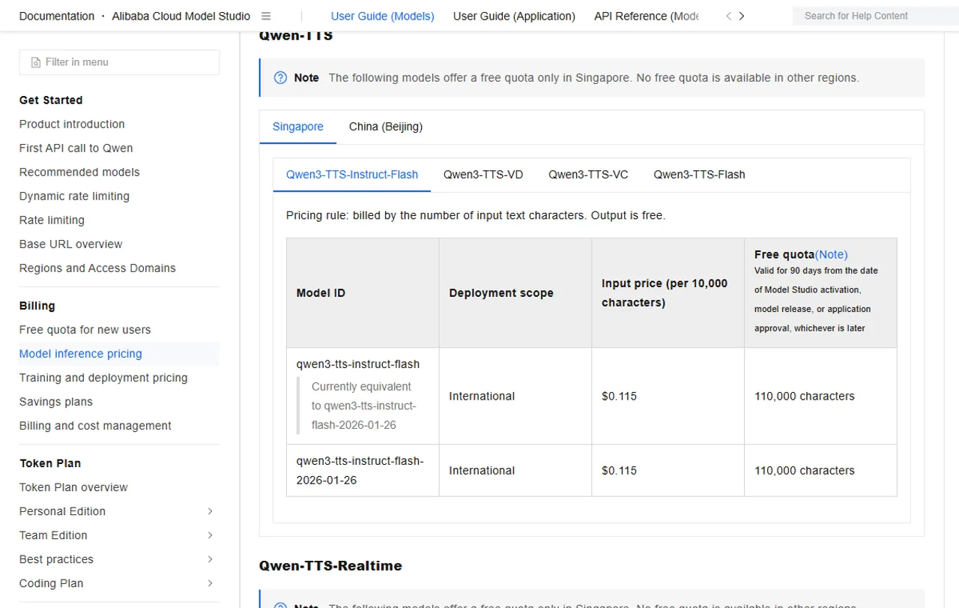Switch to the Qwen3-TTS-VD tab
The width and height of the screenshot is (959, 608).
coord(483,175)
